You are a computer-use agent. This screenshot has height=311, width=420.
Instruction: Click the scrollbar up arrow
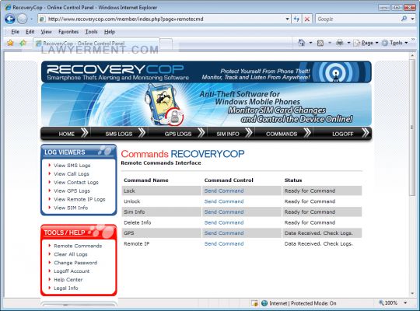pos(412,55)
